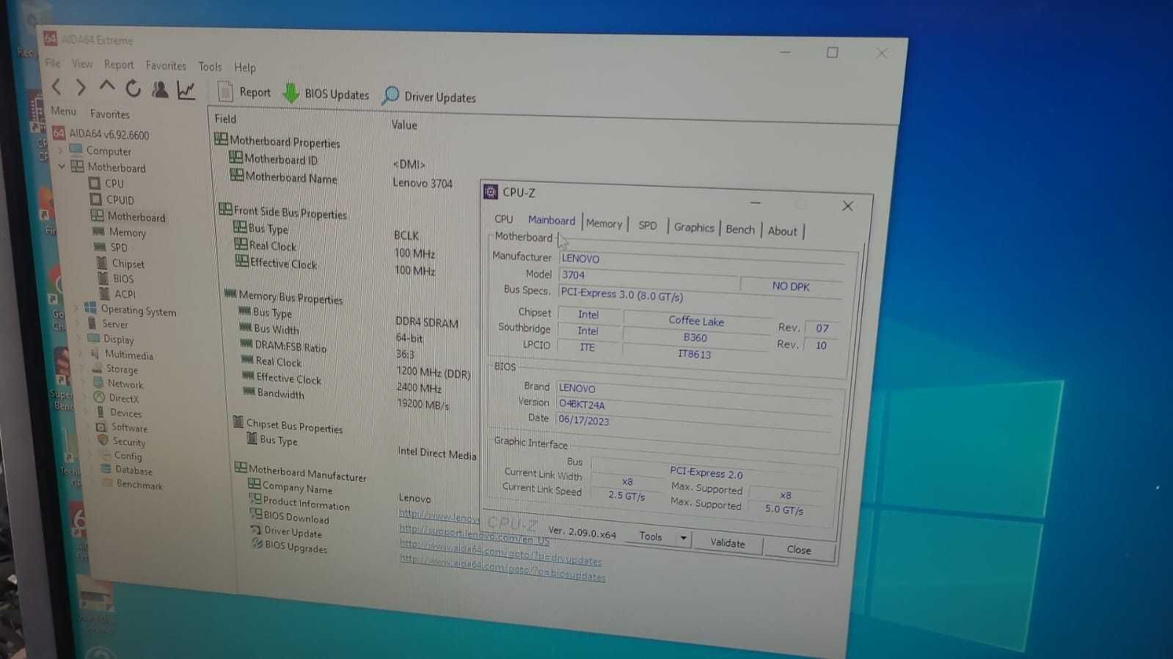This screenshot has height=659, width=1173.
Task: Open the Tools dropdown arrow in CPU-Z
Action: [683, 538]
